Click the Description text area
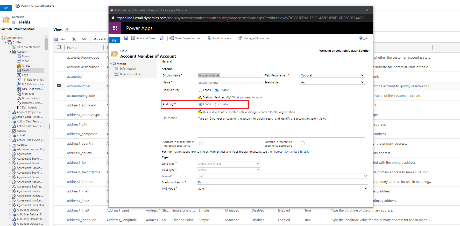 [281, 127]
